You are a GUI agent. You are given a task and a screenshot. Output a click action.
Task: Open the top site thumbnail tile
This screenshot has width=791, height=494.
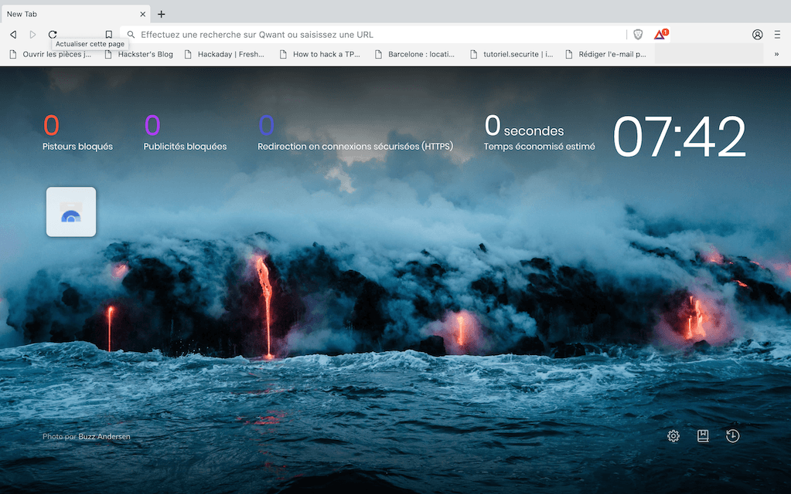point(71,211)
